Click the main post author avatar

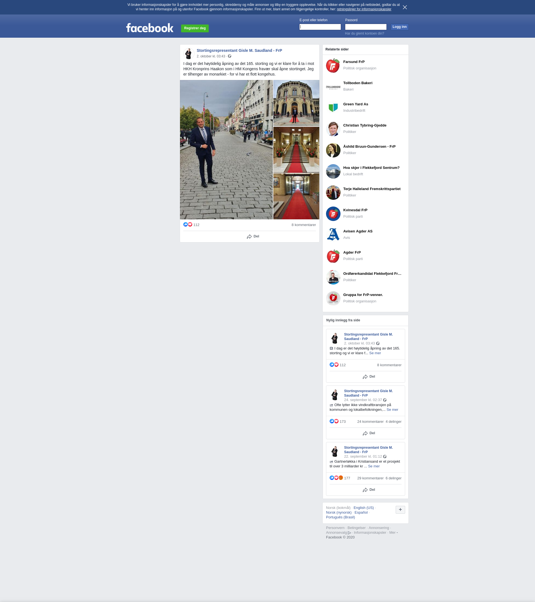pos(189,54)
